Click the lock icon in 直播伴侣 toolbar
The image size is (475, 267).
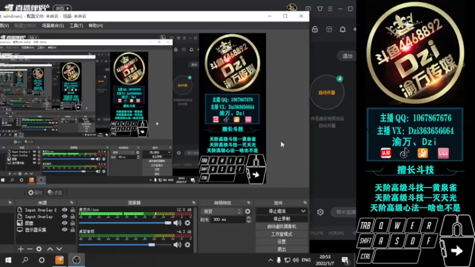pyautogui.click(x=315, y=29)
